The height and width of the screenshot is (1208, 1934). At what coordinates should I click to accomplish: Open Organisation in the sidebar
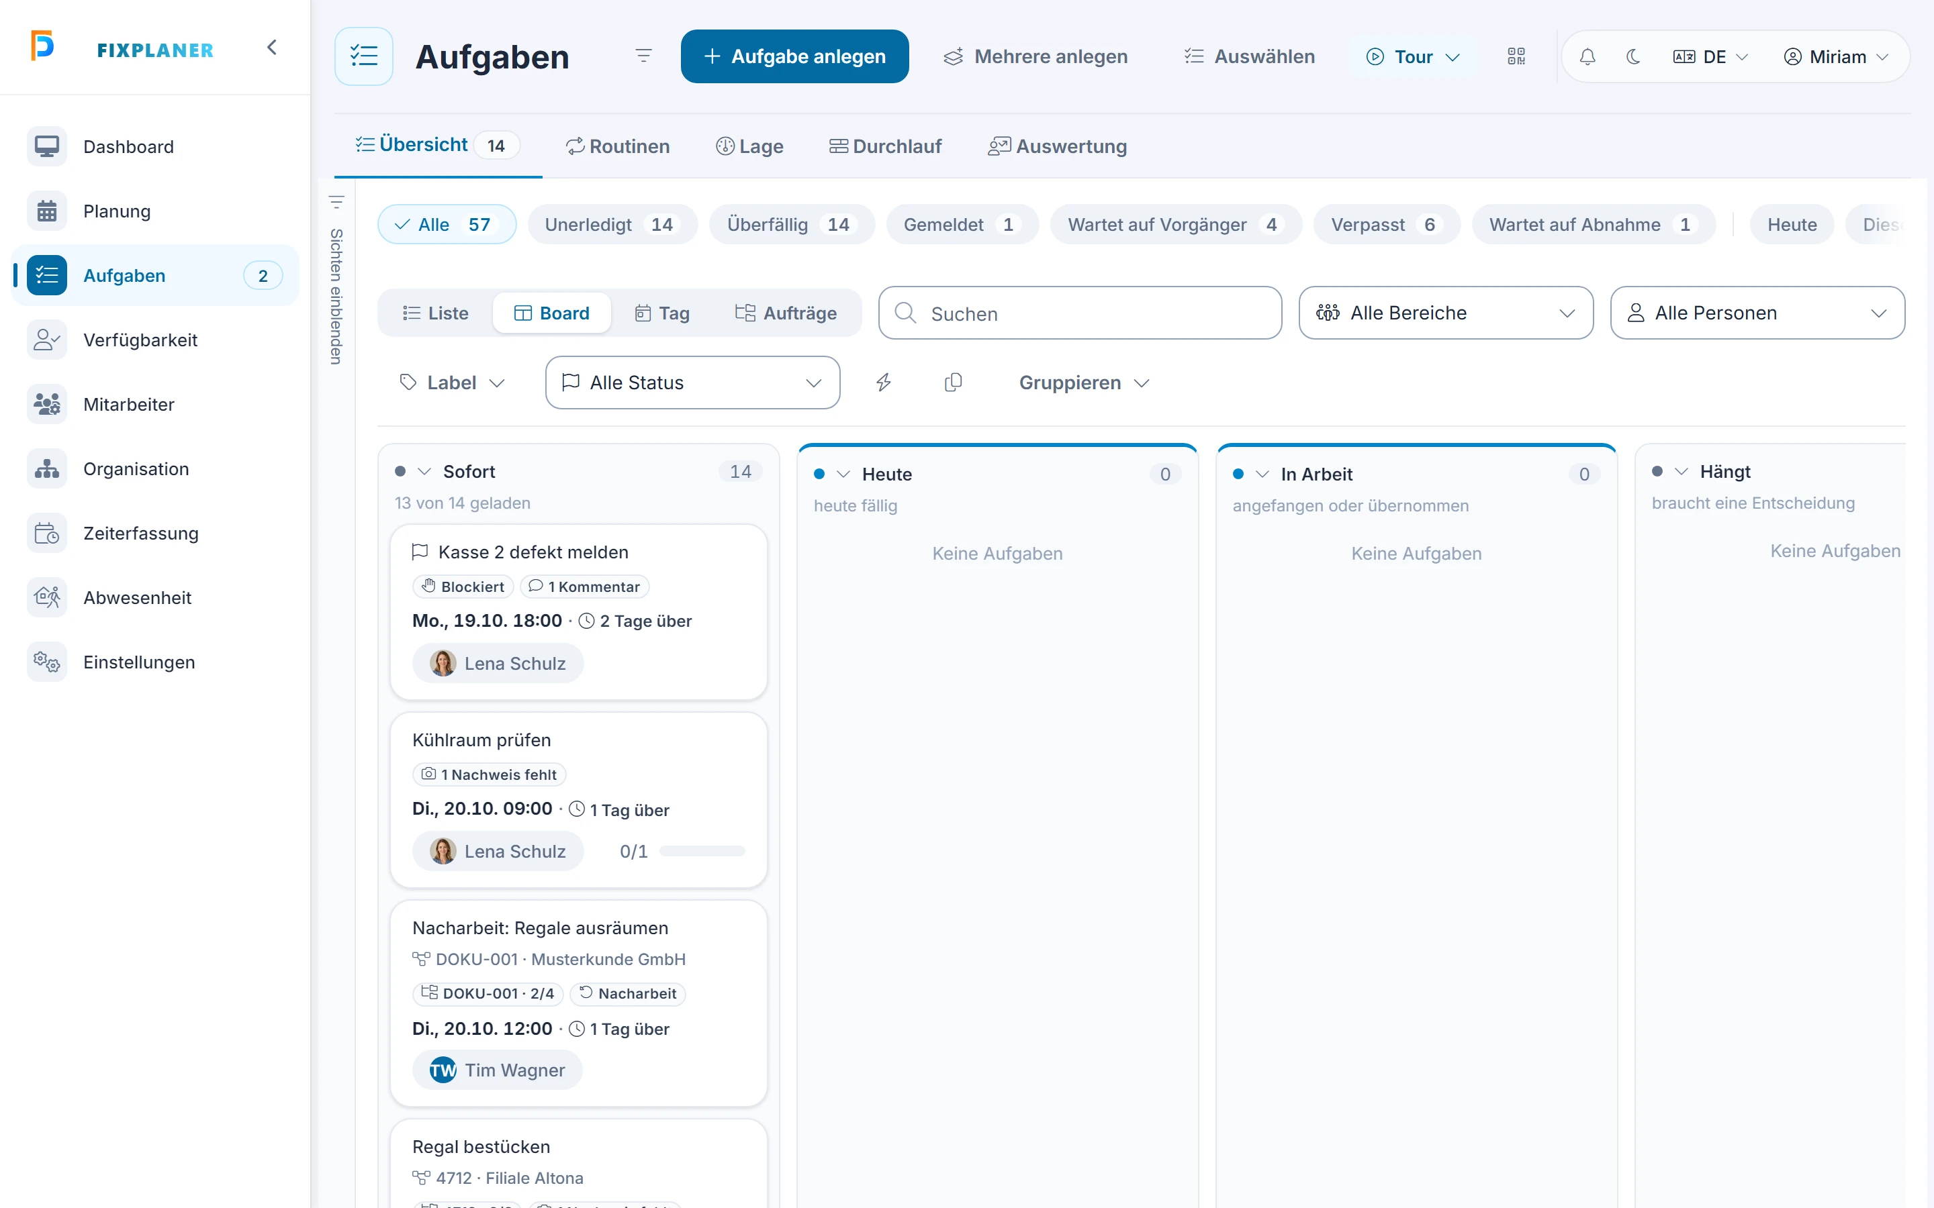click(155, 469)
